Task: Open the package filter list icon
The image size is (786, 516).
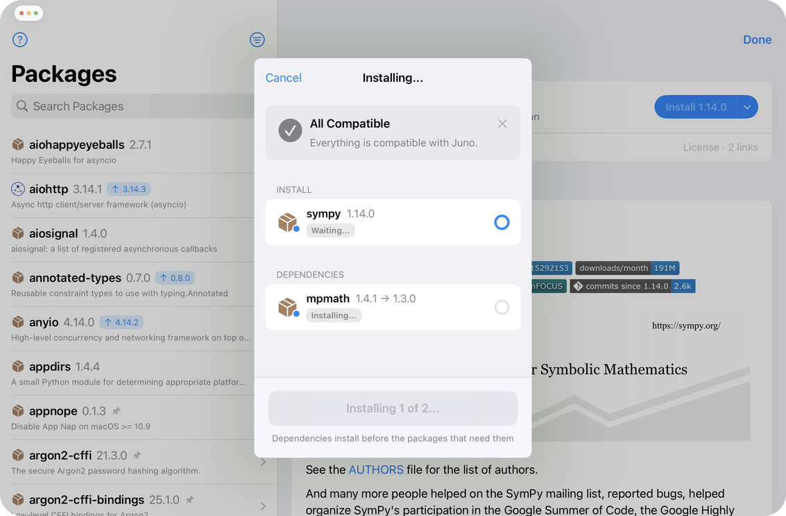Action: pyautogui.click(x=257, y=40)
